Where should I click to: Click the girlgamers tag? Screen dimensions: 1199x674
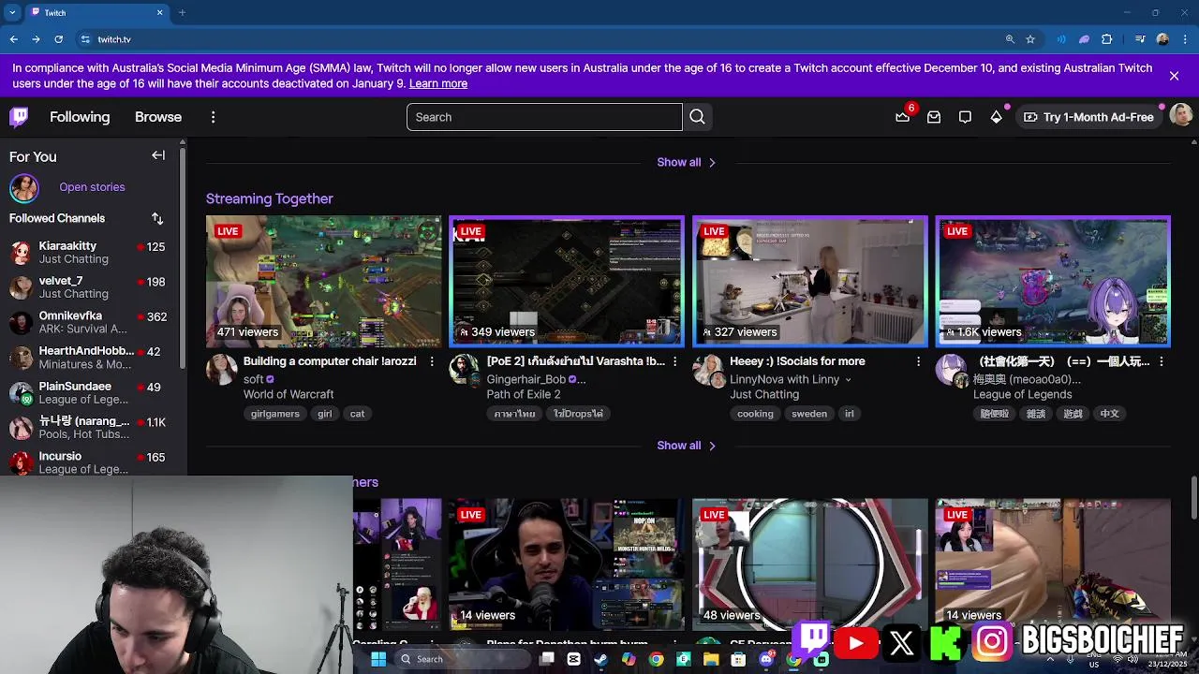click(275, 414)
